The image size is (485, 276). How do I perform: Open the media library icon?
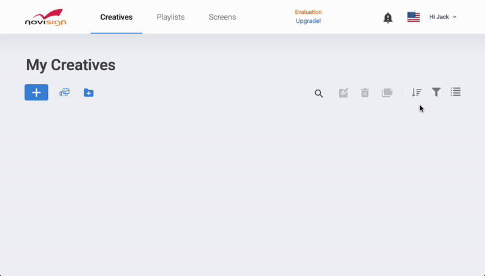pyautogui.click(x=64, y=93)
